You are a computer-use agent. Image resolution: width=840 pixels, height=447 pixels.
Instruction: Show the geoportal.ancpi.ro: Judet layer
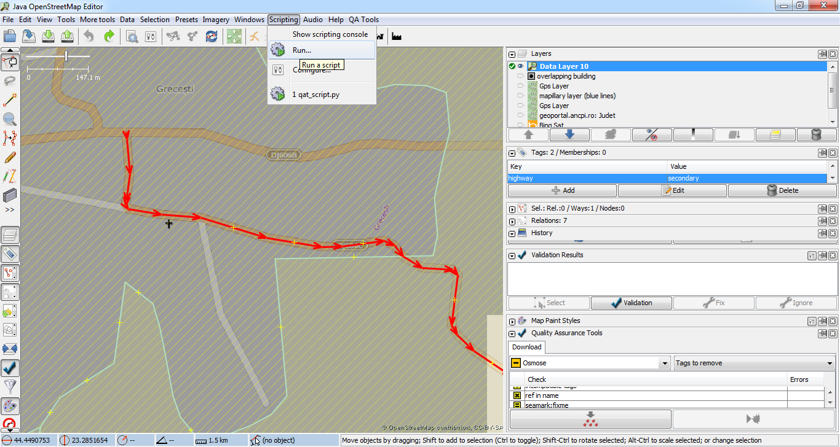click(521, 115)
